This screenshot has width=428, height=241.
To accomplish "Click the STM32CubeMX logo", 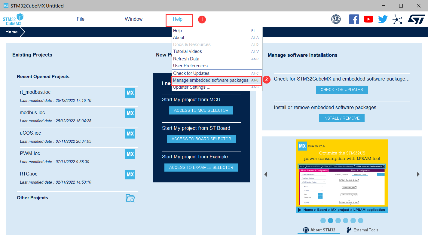I will 14,20.
